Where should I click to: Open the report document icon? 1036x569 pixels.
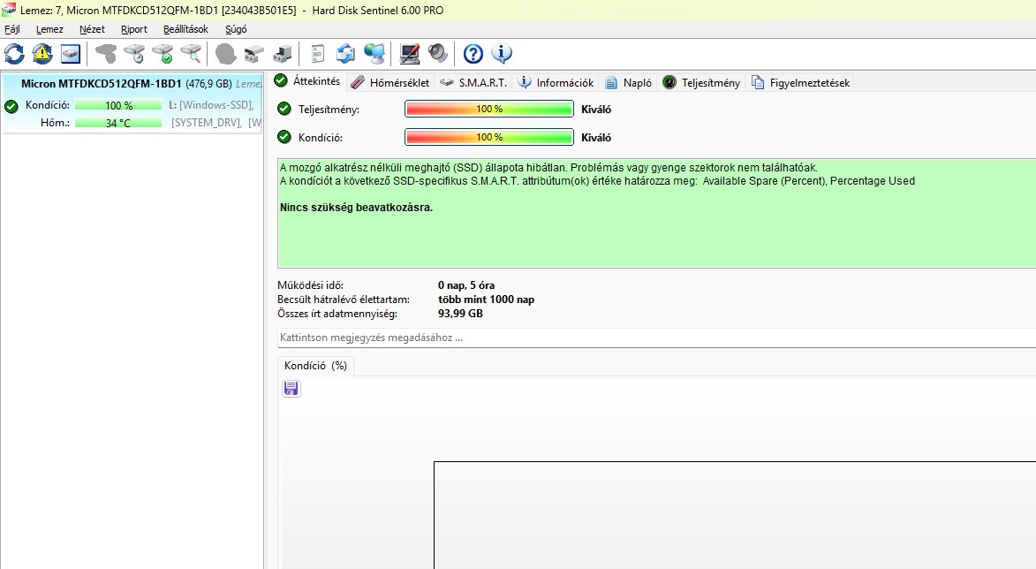[318, 54]
